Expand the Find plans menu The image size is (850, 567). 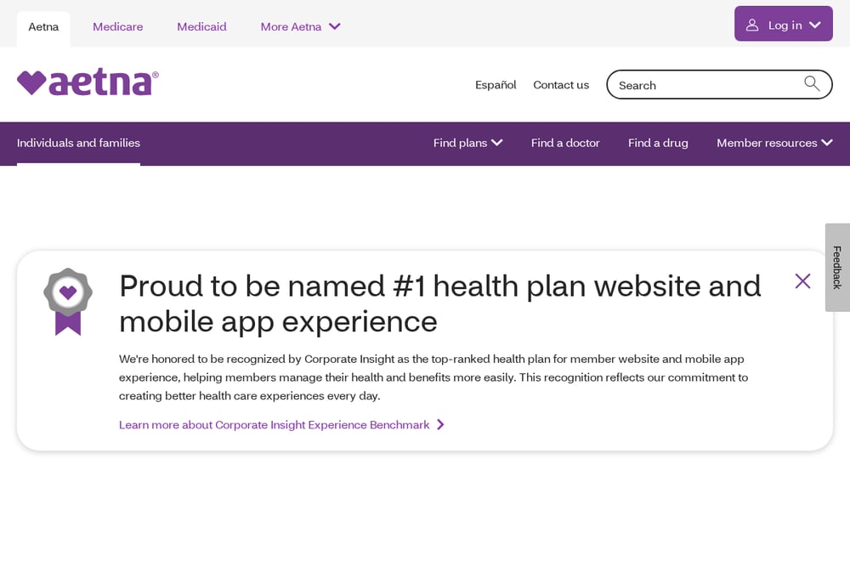coord(467,143)
